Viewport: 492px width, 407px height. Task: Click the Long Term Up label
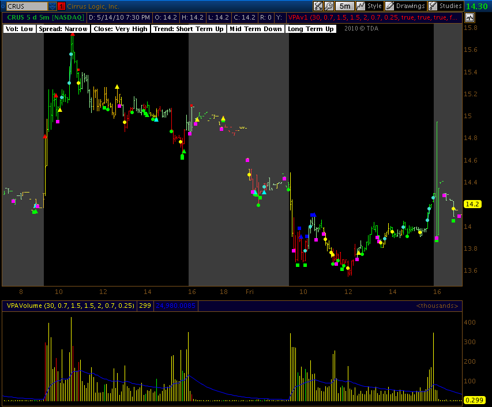point(311,29)
